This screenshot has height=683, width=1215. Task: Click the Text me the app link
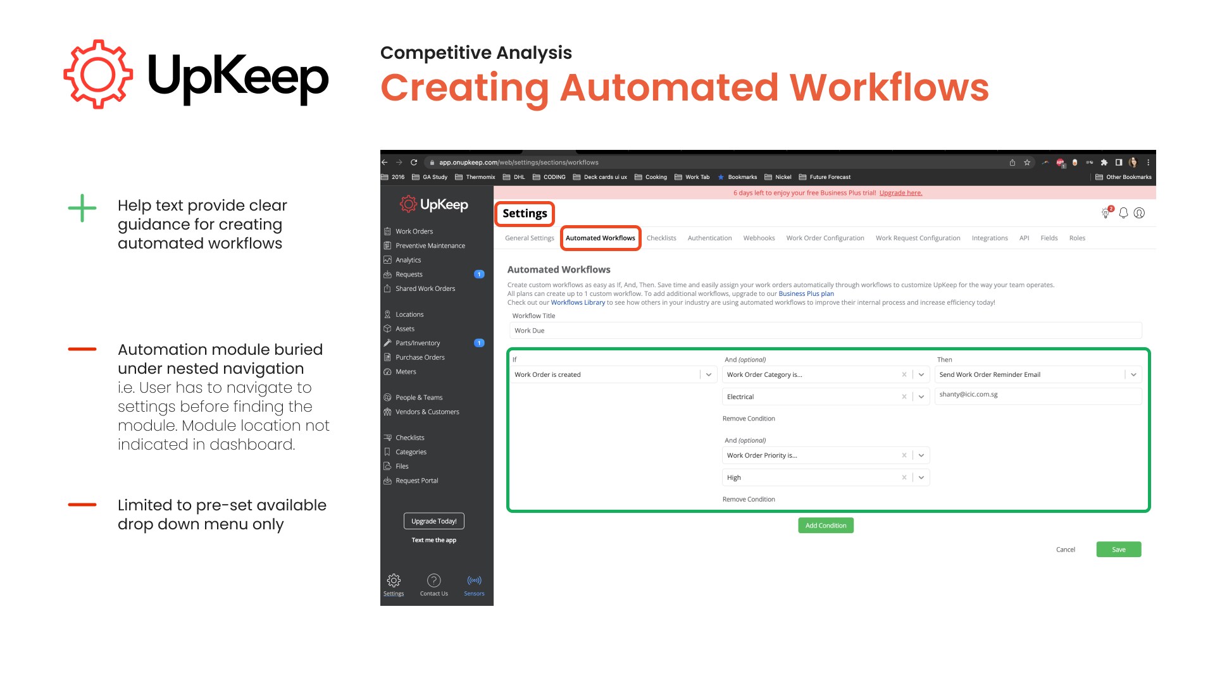pos(434,540)
